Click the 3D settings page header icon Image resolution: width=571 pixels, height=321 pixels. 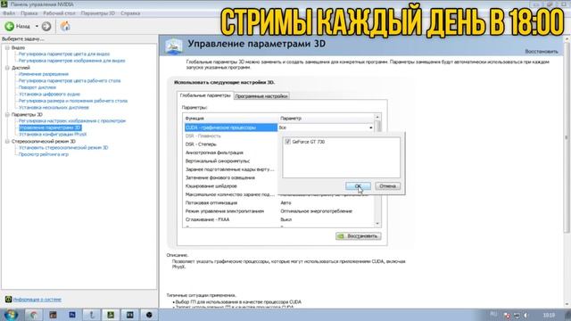pyautogui.click(x=174, y=46)
